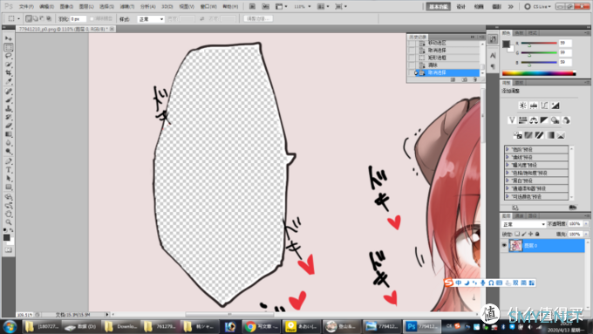The width and height of the screenshot is (593, 334).
Task: Pick a color from the spectrum ramp
Action: pos(539,73)
